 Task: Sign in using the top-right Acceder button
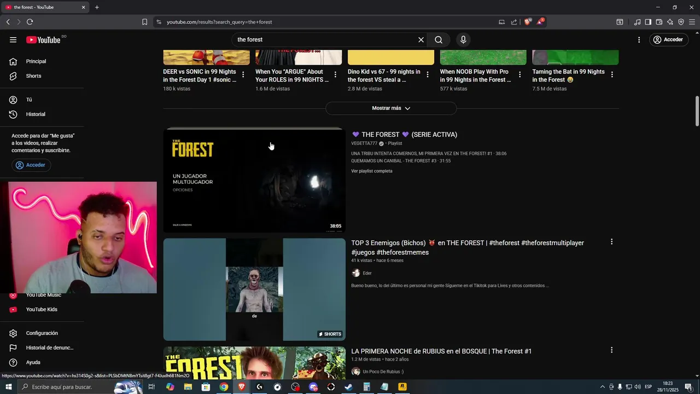[669, 39]
